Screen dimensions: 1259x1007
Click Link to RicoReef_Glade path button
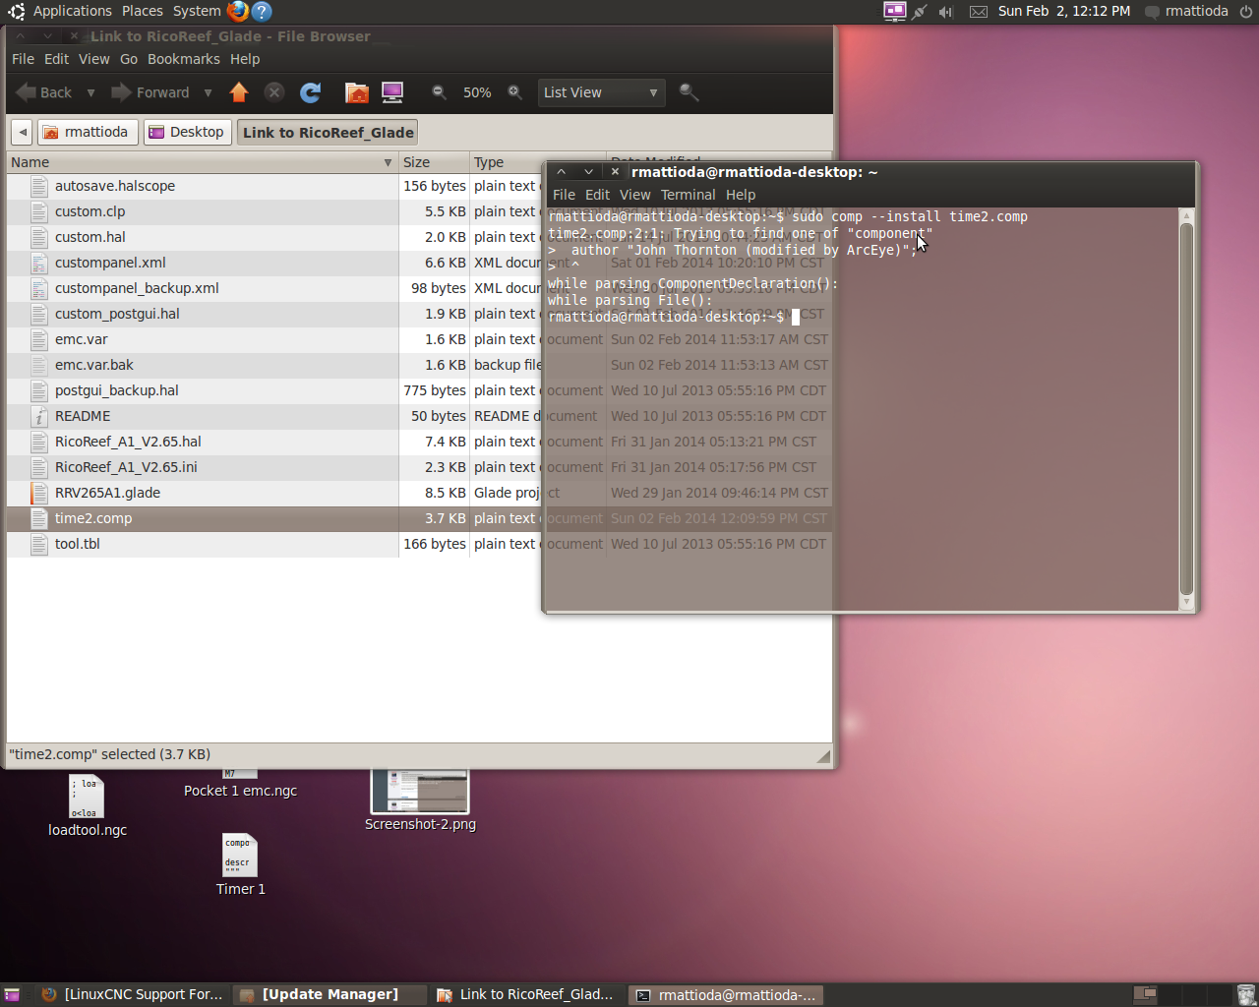(x=328, y=132)
